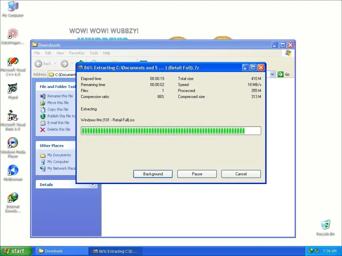This screenshot has width=342, height=256.
Task: Open the Favorites menu
Action: (76, 53)
